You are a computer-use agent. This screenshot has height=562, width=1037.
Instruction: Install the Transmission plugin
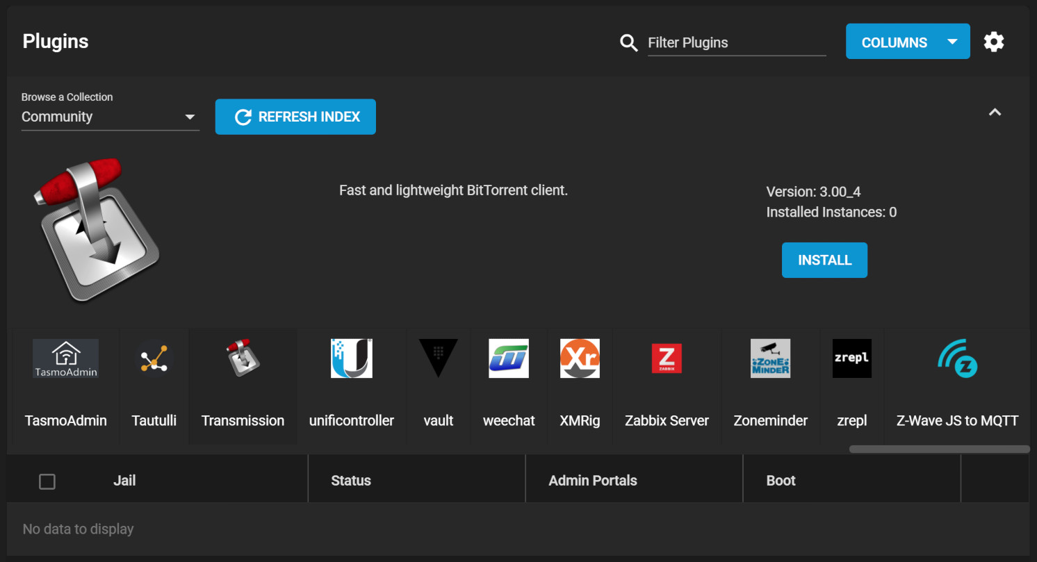click(x=824, y=260)
